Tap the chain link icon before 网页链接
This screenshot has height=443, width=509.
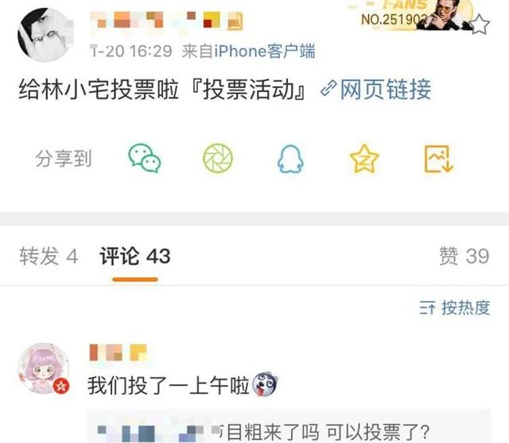(x=328, y=89)
